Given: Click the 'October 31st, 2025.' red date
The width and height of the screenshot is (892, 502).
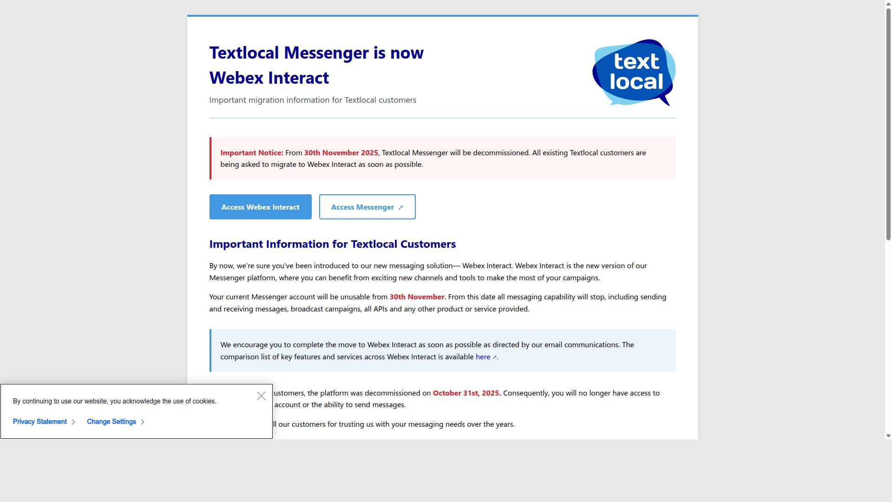Looking at the screenshot, I should pos(467,393).
